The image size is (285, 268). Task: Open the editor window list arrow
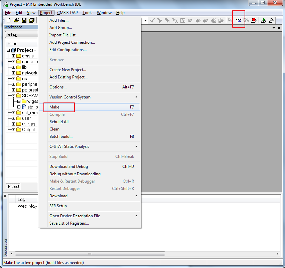tap(274, 28)
